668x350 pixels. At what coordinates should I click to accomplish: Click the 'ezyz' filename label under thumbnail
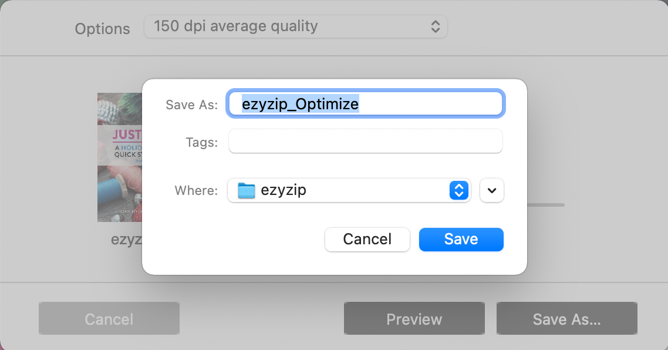point(125,239)
